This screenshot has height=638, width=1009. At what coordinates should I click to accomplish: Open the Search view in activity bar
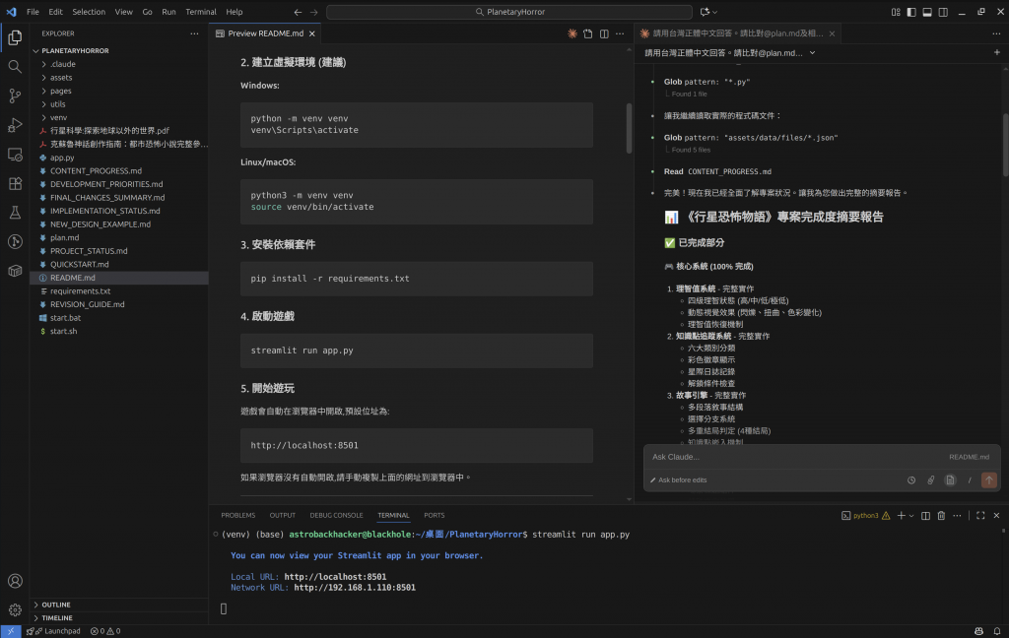pos(15,66)
